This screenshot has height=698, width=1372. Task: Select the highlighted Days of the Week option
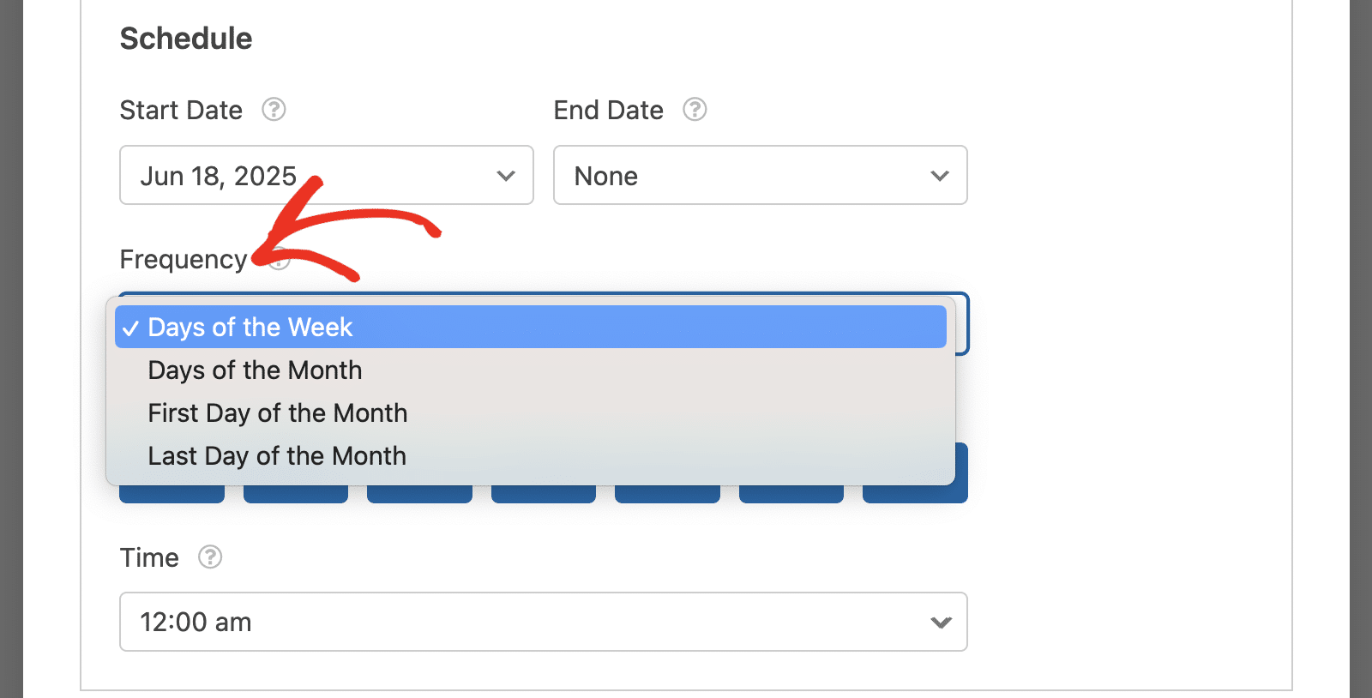pos(531,327)
